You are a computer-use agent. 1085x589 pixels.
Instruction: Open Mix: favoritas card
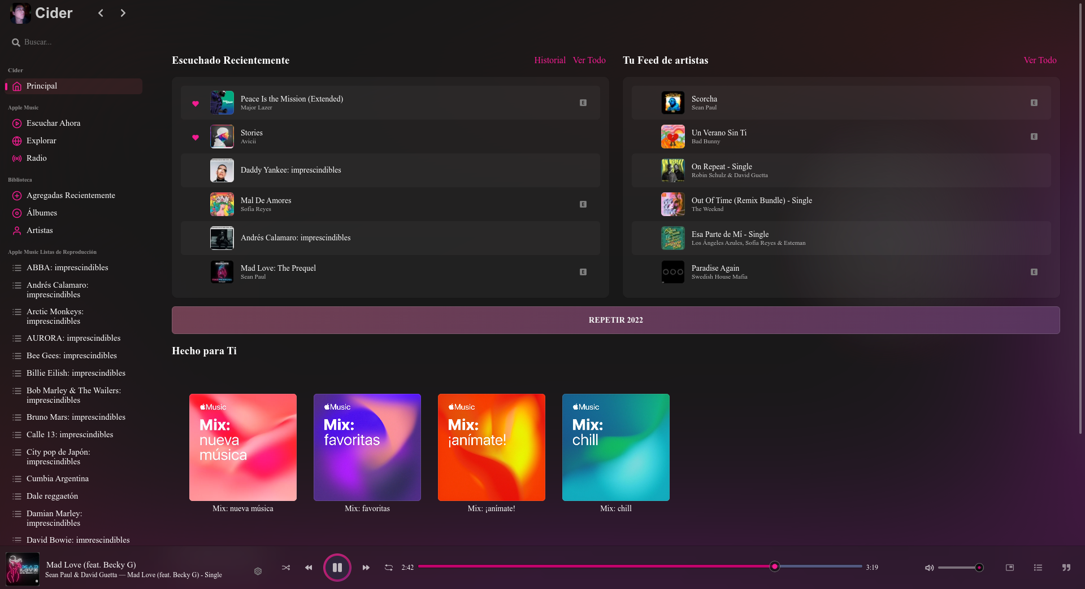367,447
